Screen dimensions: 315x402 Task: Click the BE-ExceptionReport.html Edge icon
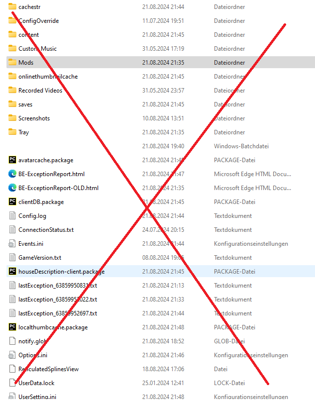click(x=12, y=174)
